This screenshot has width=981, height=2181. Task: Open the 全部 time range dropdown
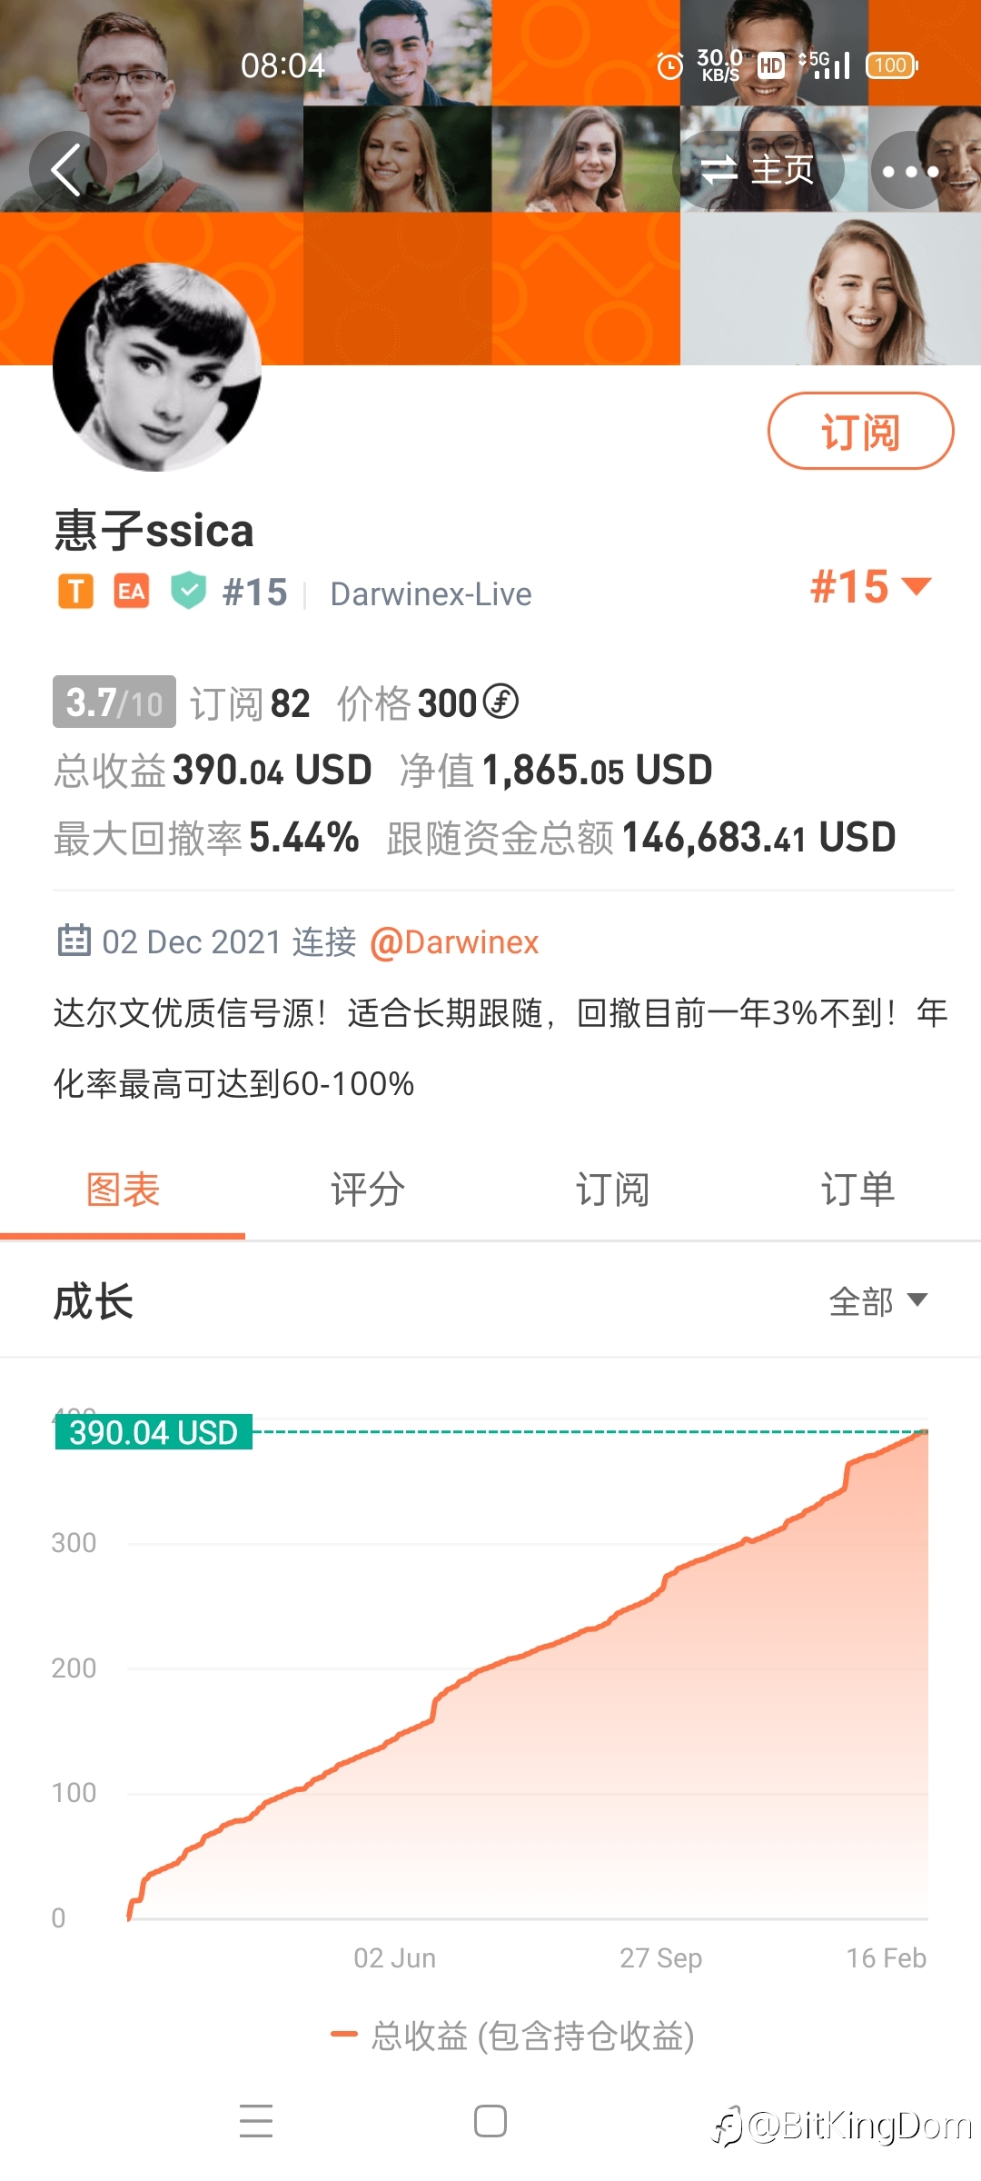[878, 1300]
